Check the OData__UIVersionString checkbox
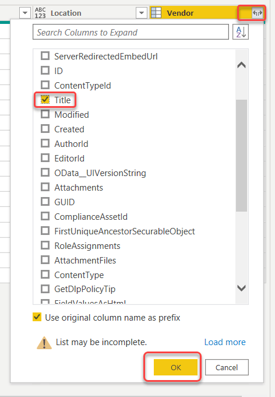Screen dimensions: 275x397 click(45, 173)
